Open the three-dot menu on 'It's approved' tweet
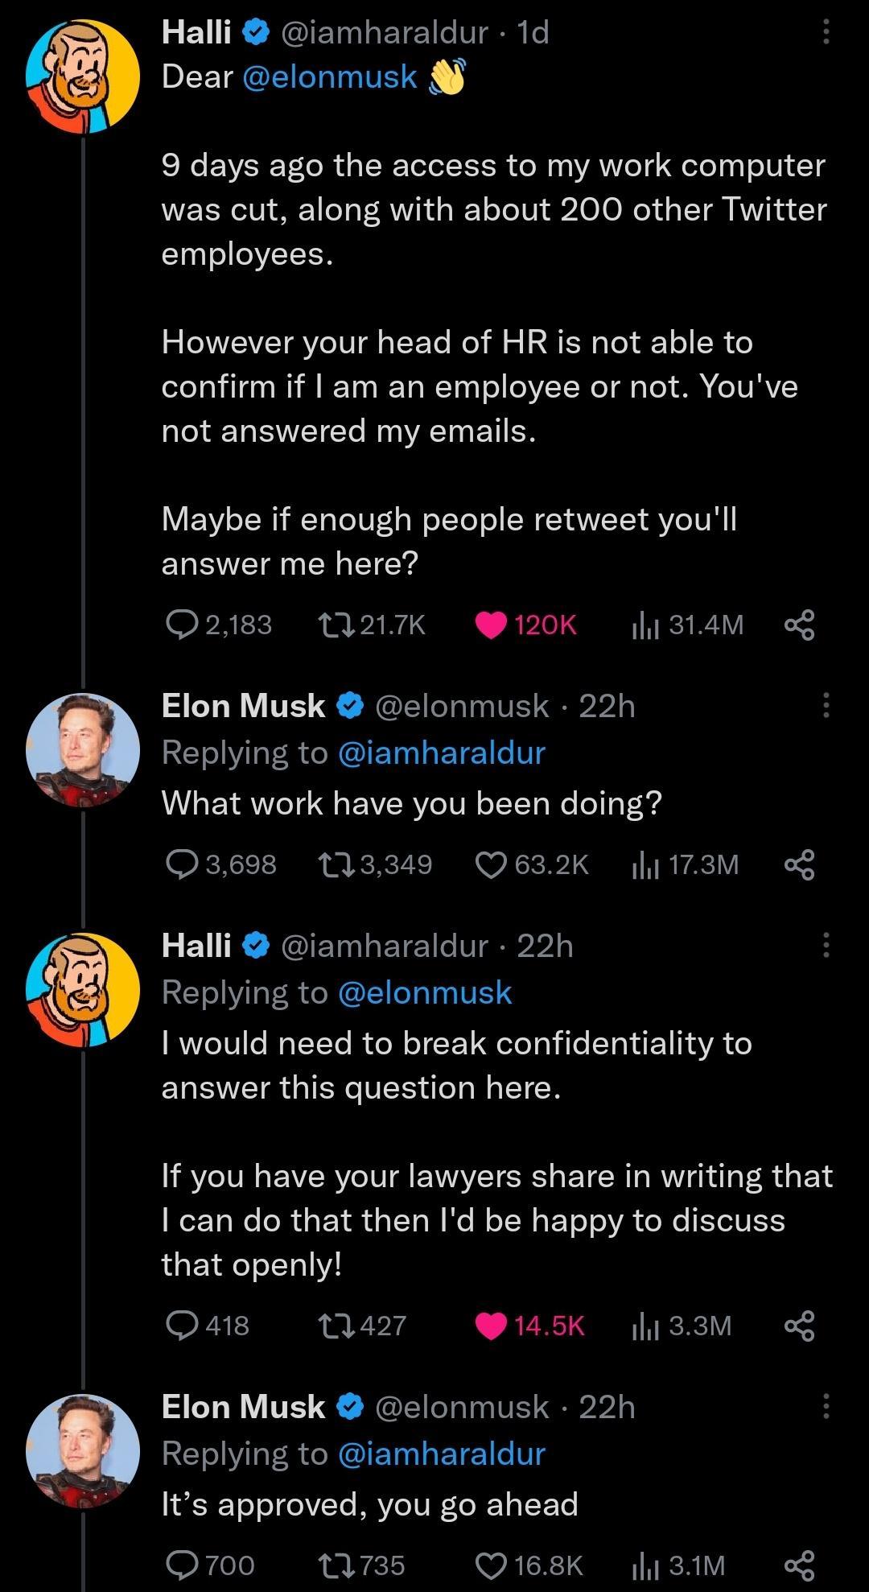This screenshot has height=1592, width=869. [x=826, y=1405]
